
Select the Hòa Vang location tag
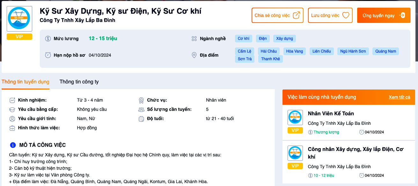295,51
